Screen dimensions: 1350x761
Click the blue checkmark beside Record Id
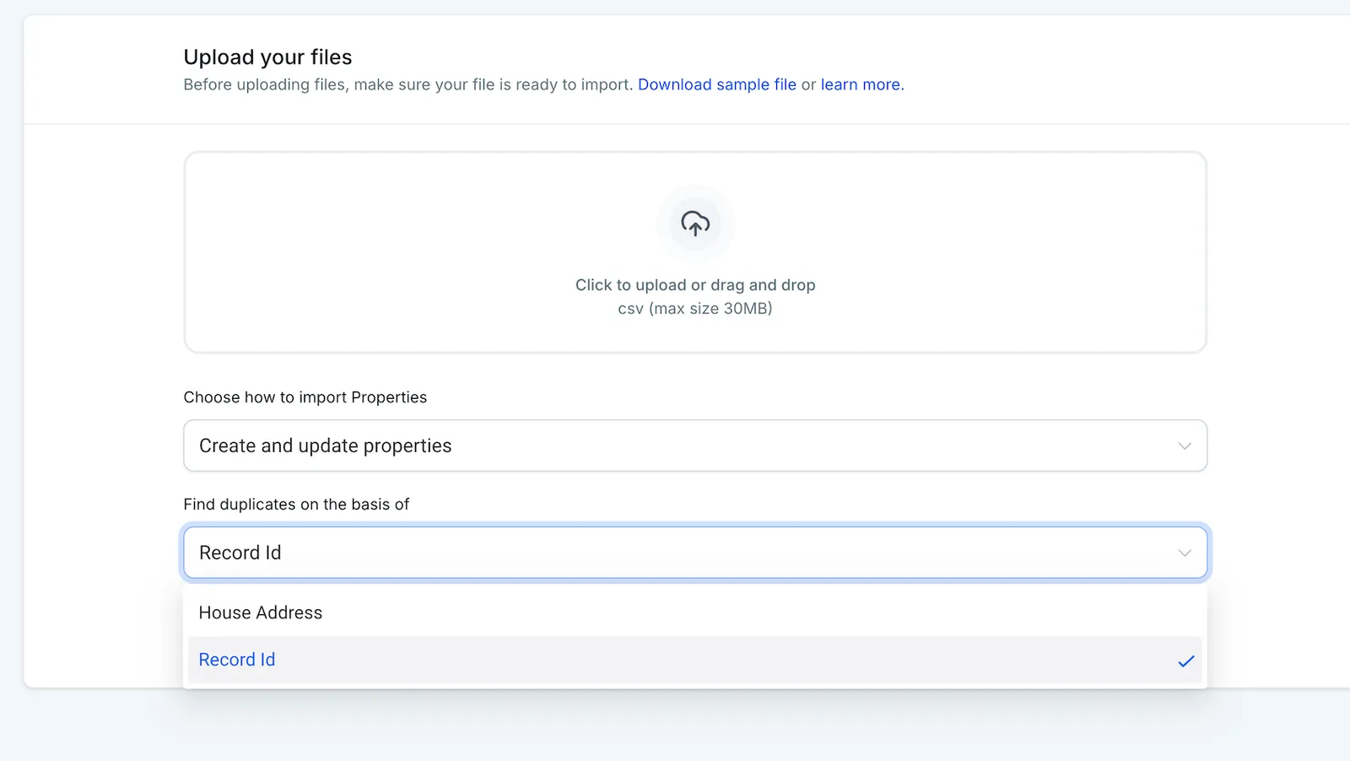tap(1186, 661)
